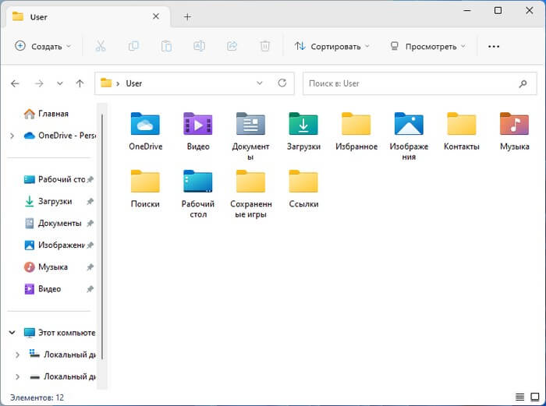Go to Главная in sidebar

point(46,114)
